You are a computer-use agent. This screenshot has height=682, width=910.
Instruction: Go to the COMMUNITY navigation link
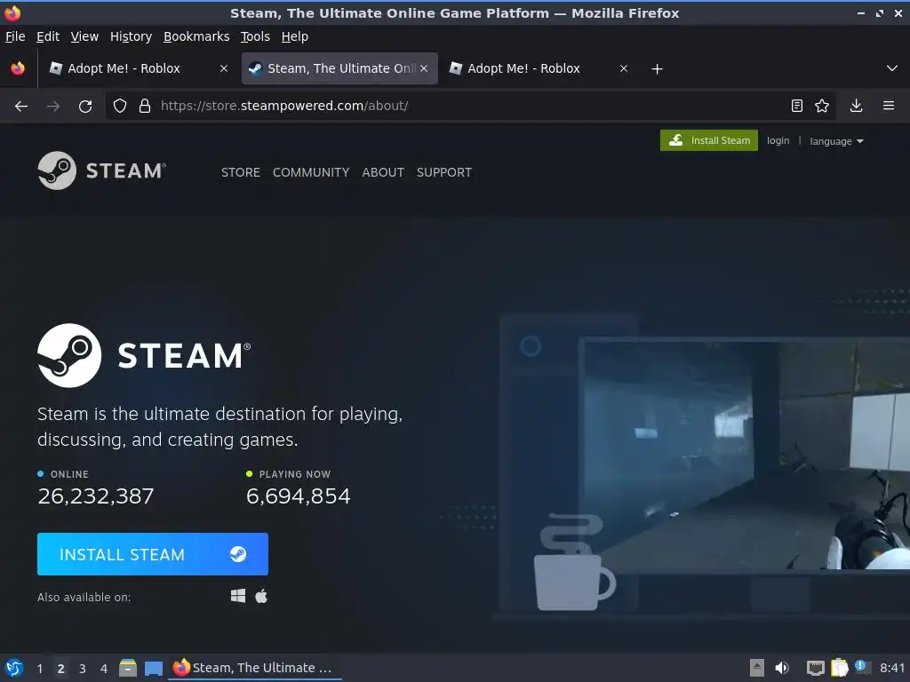click(x=311, y=172)
